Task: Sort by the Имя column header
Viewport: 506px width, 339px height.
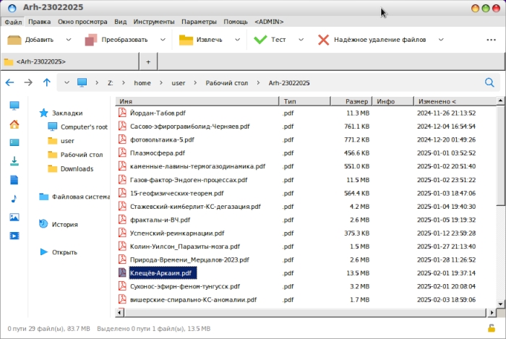Action: [x=197, y=101]
